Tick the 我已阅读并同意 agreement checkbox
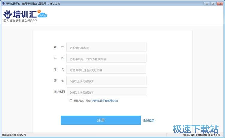Screen dimensions: 225x138 (x=71, y=100)
